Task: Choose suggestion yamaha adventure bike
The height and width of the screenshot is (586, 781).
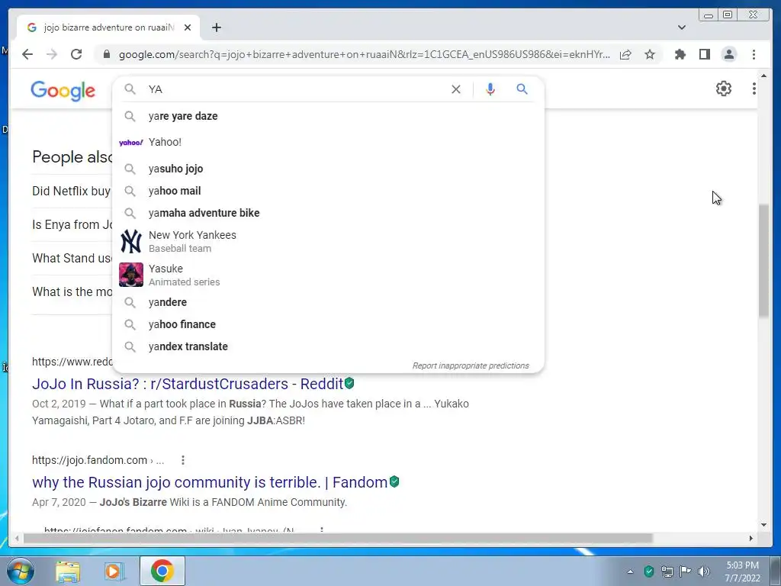Action: 329,213
